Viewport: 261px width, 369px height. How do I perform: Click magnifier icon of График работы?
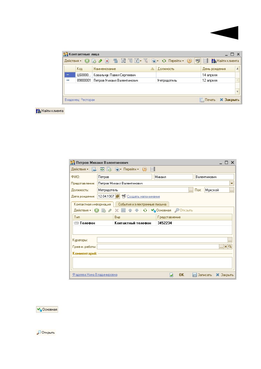point(230,247)
